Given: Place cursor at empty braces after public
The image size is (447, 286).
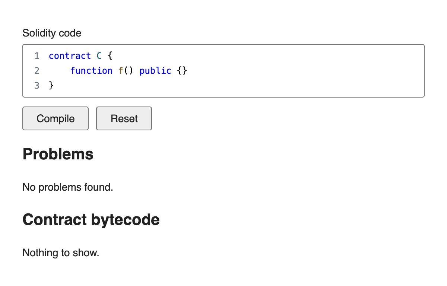Looking at the screenshot, I should (x=182, y=71).
